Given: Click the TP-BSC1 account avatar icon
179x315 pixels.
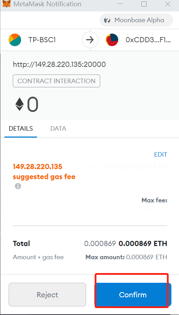Looking at the screenshot, I should click(x=15, y=40).
